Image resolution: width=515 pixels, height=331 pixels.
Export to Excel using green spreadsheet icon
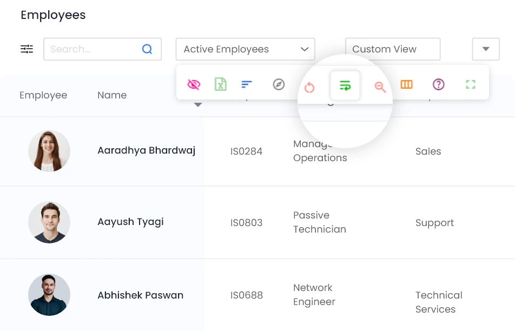pos(220,84)
